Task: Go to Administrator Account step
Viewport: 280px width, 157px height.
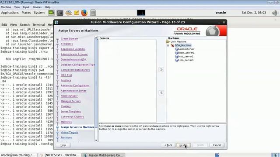Action: 74,54
